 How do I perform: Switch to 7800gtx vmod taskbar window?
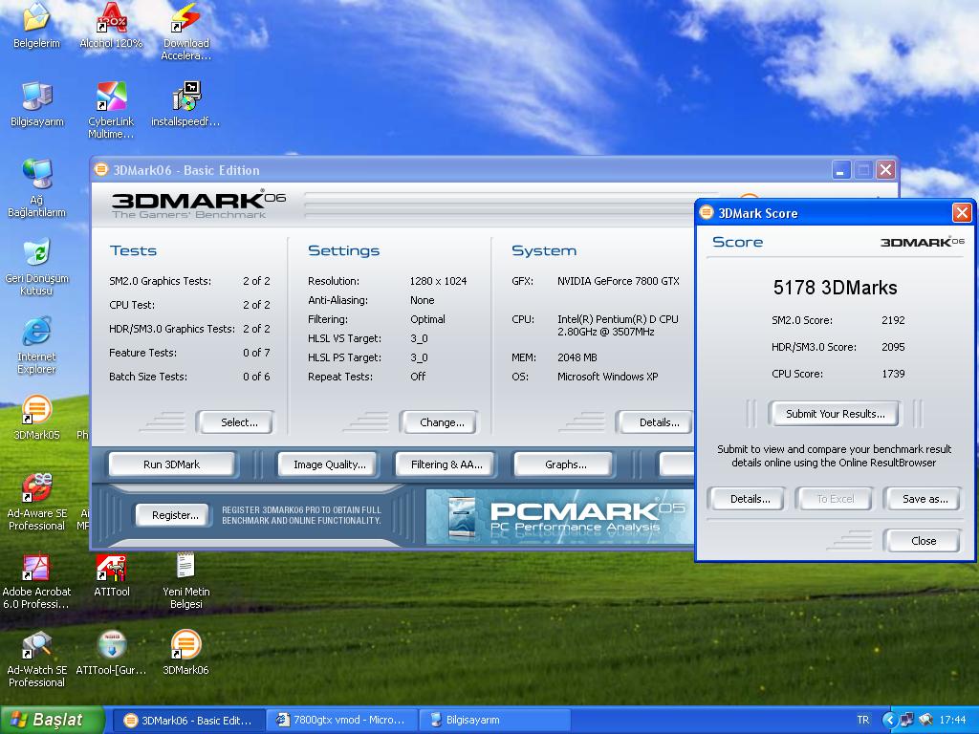point(341,720)
